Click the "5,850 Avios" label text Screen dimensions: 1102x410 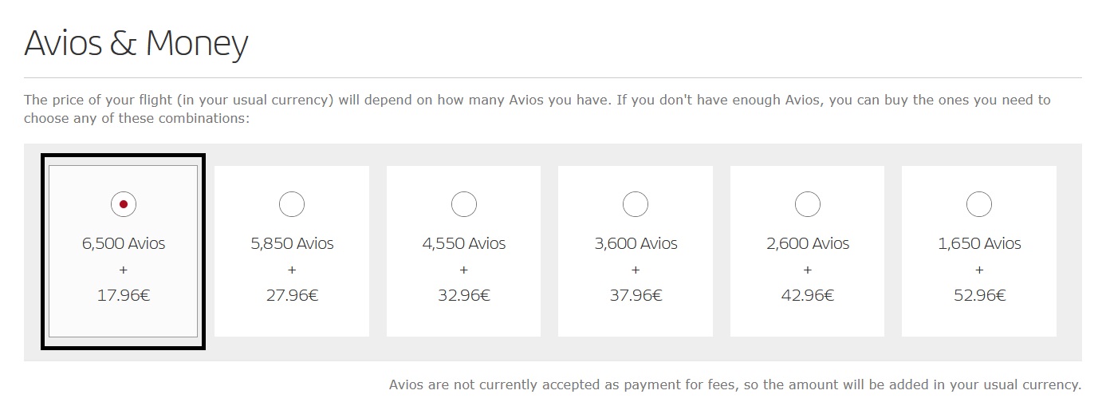(292, 243)
